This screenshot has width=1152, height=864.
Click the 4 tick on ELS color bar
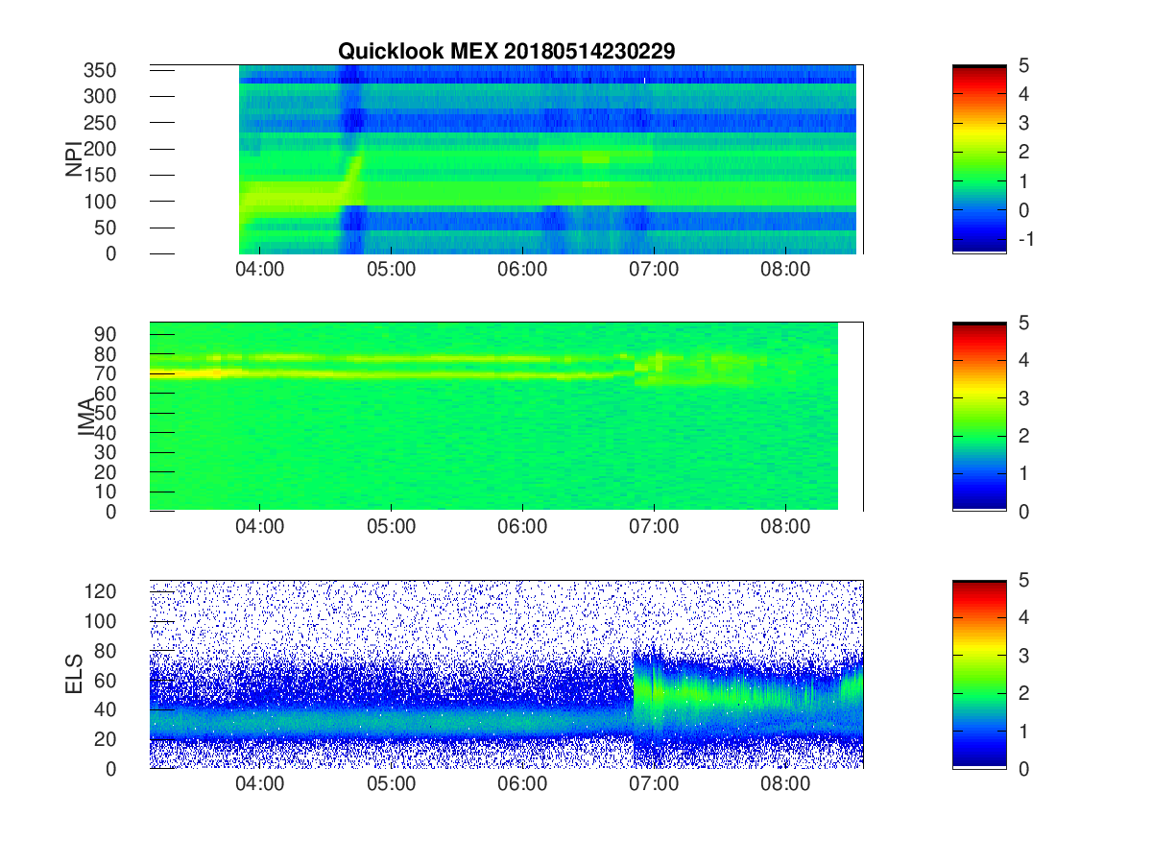tap(1023, 618)
